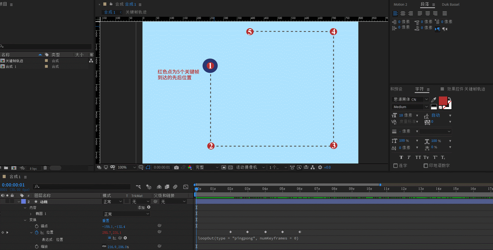Enable the Hindi digits (印地语数字) checkbox
The height and width of the screenshot is (250, 493).
point(426,166)
